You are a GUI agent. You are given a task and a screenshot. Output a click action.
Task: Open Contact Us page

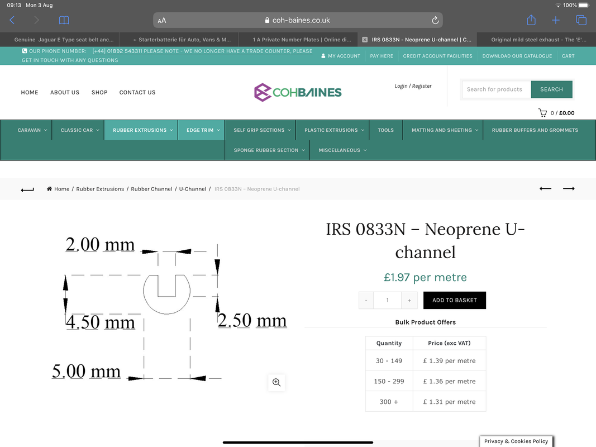(x=137, y=92)
